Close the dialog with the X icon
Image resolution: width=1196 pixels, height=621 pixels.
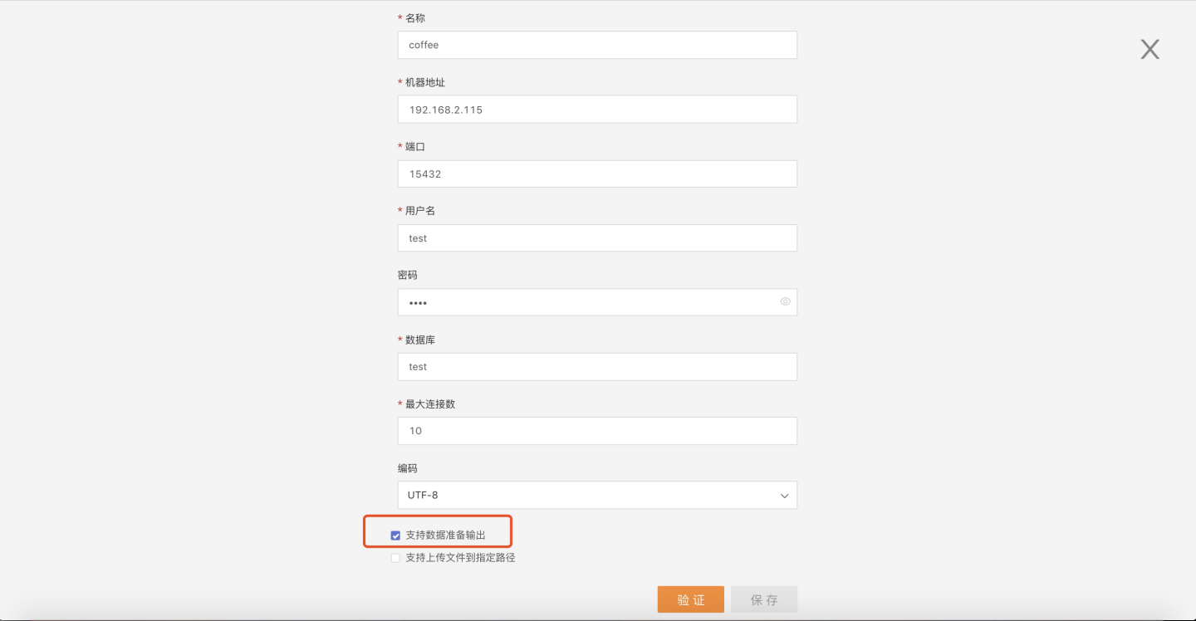tap(1149, 49)
